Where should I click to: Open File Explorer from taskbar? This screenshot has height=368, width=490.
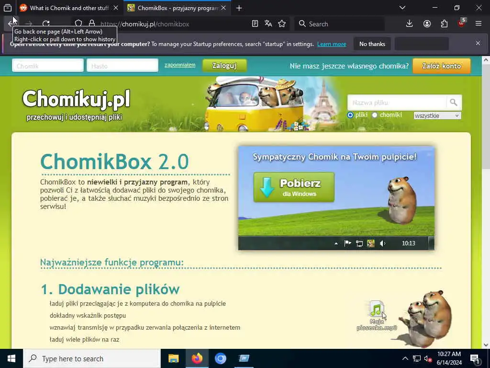(x=173, y=358)
